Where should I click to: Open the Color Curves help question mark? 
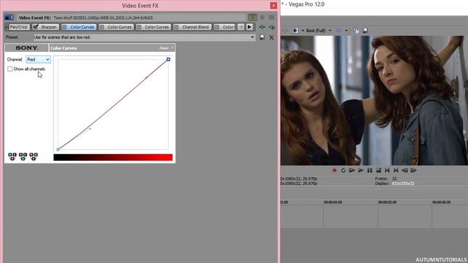pos(173,48)
